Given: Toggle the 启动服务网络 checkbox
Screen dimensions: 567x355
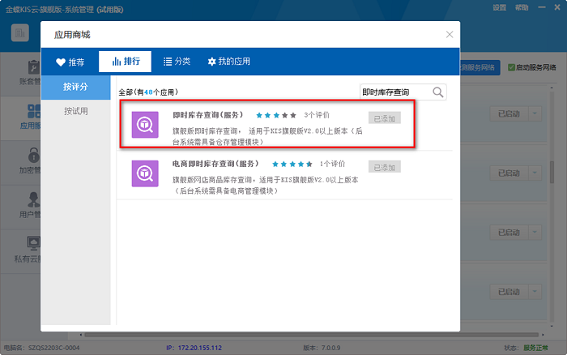Looking at the screenshot, I should [512, 68].
